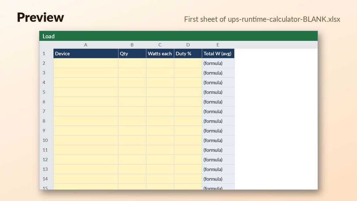Click the (formula) cell in row 13
Viewport: 357px width, 201px height.
pos(218,169)
